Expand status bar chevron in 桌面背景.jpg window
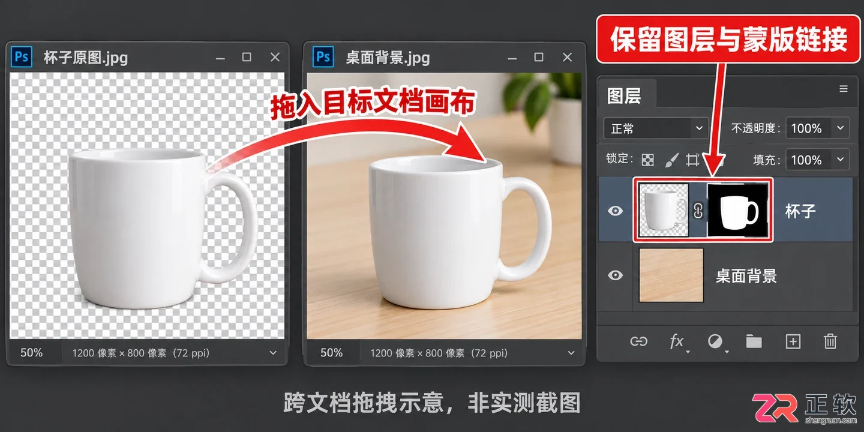This screenshot has width=864, height=432. (571, 353)
